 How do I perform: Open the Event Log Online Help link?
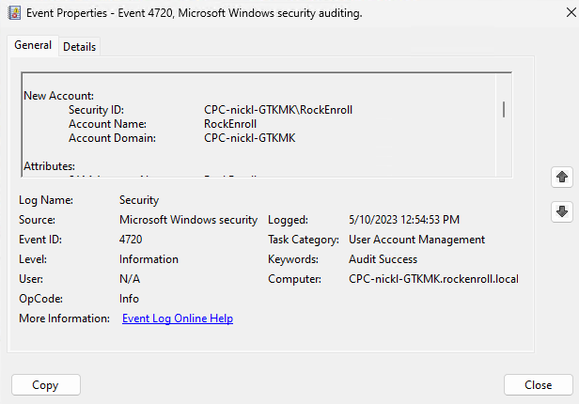[178, 319]
